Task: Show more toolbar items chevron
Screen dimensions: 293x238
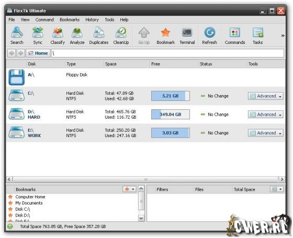Action: (x=283, y=36)
